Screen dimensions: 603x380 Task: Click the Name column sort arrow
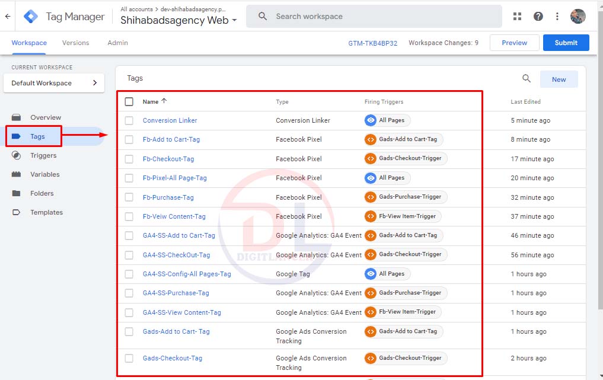coord(164,101)
